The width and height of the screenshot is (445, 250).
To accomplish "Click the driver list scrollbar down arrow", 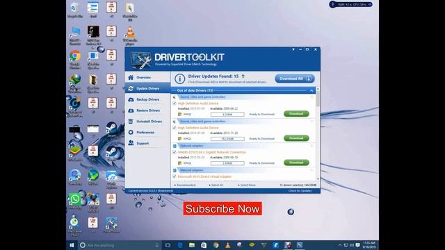I will pos(318,179).
